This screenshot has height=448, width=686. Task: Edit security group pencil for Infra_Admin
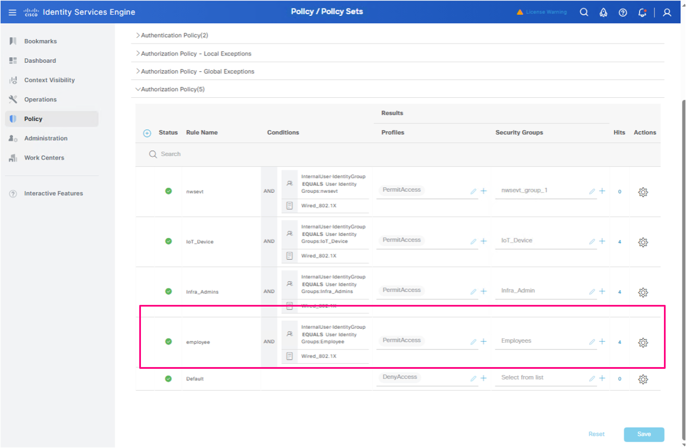point(592,292)
